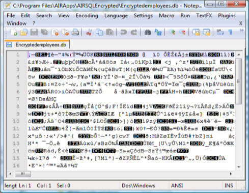Select the Encryptedemployees.db tab
Viewport: 249px width, 193px height.
click(38, 45)
